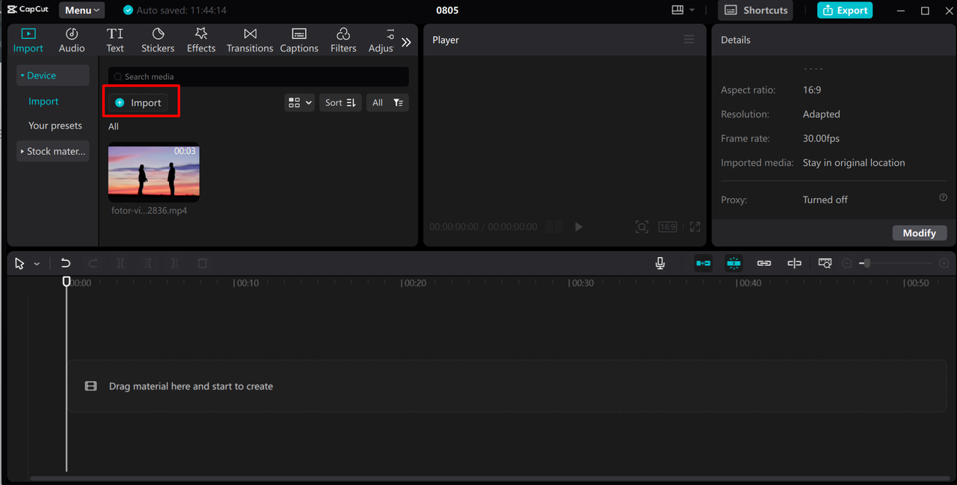Click the microphone Record voiceover icon
The image size is (957, 485).
click(x=660, y=263)
